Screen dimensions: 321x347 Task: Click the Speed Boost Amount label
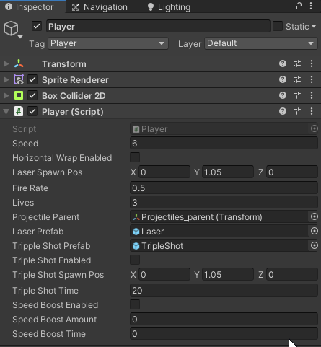(x=55, y=320)
